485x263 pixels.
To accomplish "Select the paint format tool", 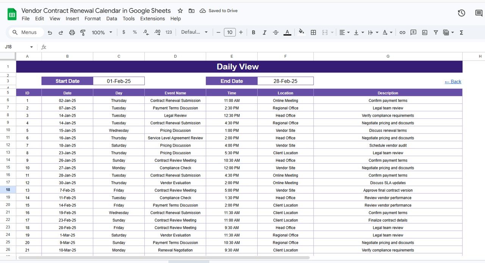I will pos(83,32).
